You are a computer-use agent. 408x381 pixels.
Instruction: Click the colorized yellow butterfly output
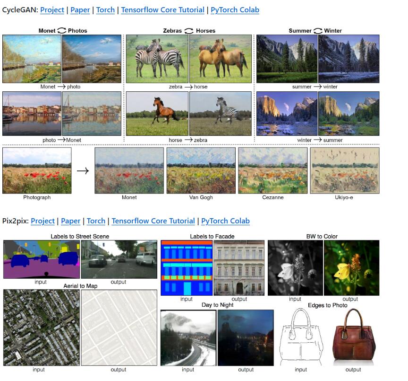(351, 268)
